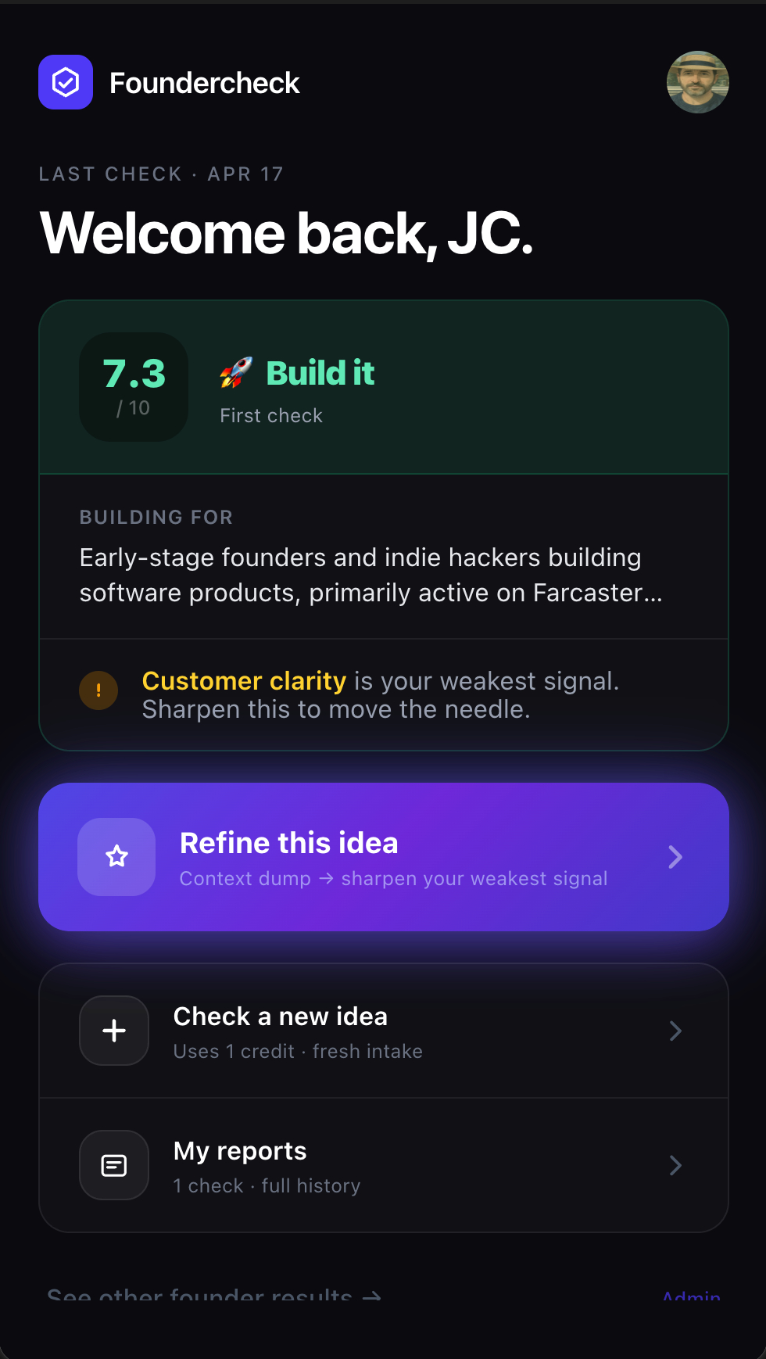Select the My reports row title

coord(240,1151)
